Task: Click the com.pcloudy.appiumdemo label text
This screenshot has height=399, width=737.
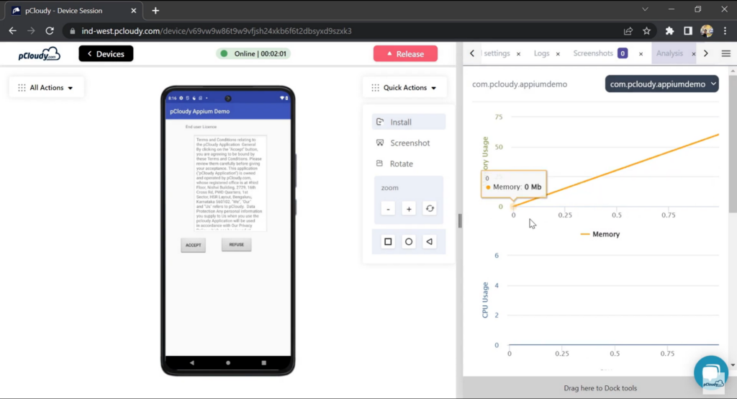Action: [x=520, y=84]
